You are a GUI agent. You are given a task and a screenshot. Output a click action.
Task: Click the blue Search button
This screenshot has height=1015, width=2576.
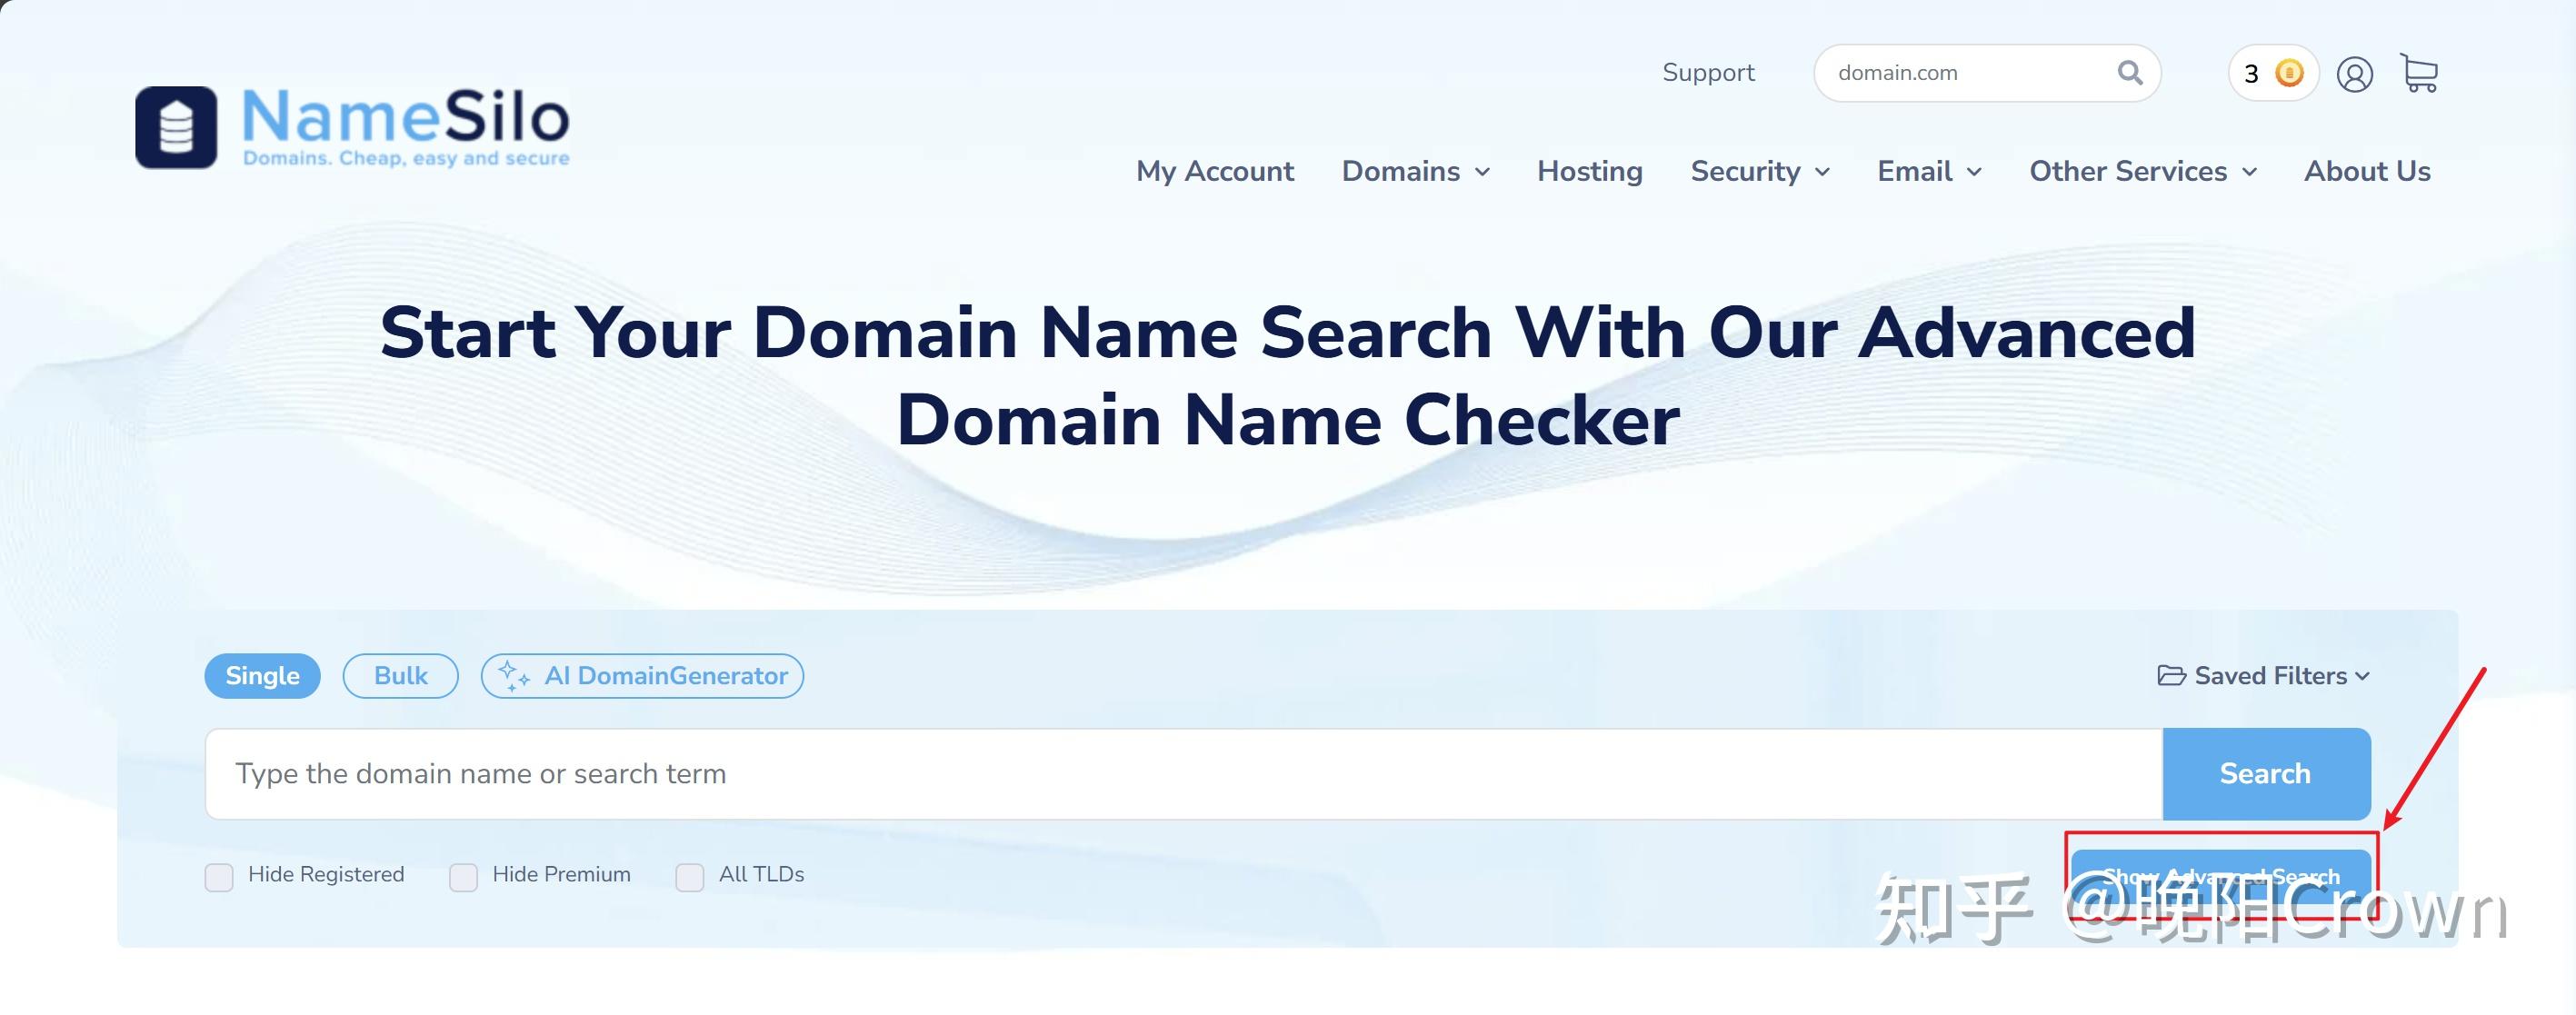(x=2266, y=774)
